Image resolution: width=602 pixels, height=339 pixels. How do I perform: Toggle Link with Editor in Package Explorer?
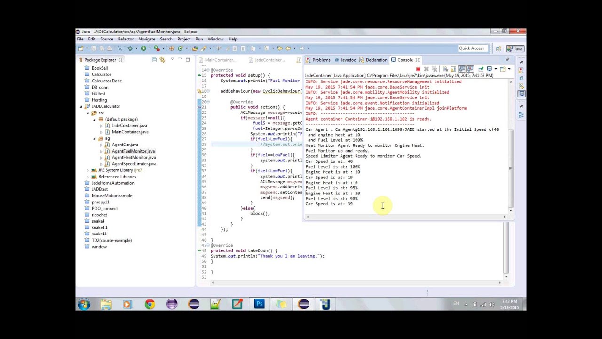click(x=162, y=60)
